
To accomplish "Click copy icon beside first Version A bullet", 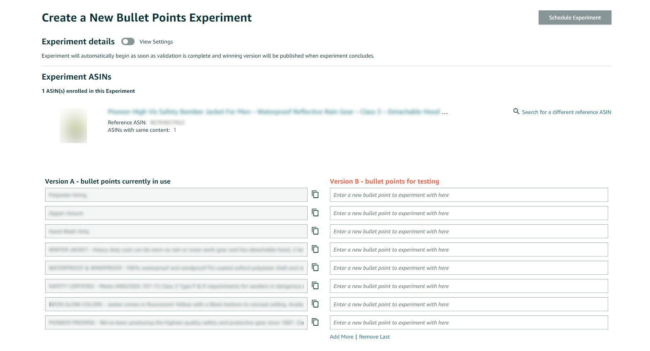I will pyautogui.click(x=315, y=194).
